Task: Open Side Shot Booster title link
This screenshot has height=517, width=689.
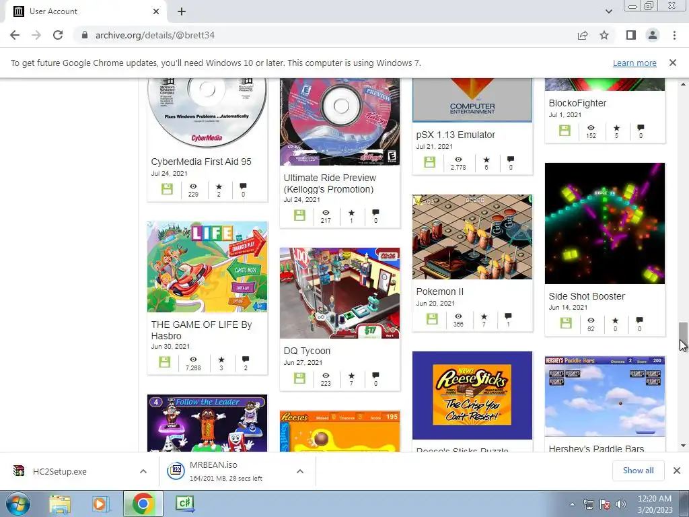Action: tap(587, 296)
